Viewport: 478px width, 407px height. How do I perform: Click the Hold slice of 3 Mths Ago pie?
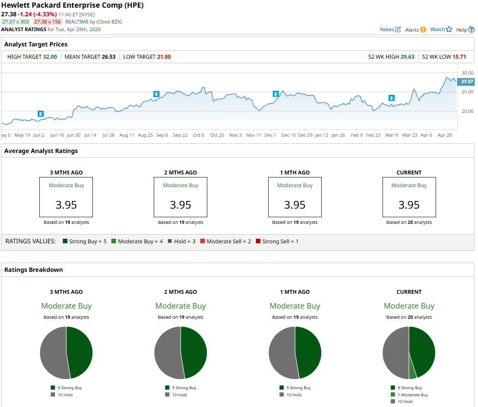click(x=54, y=353)
